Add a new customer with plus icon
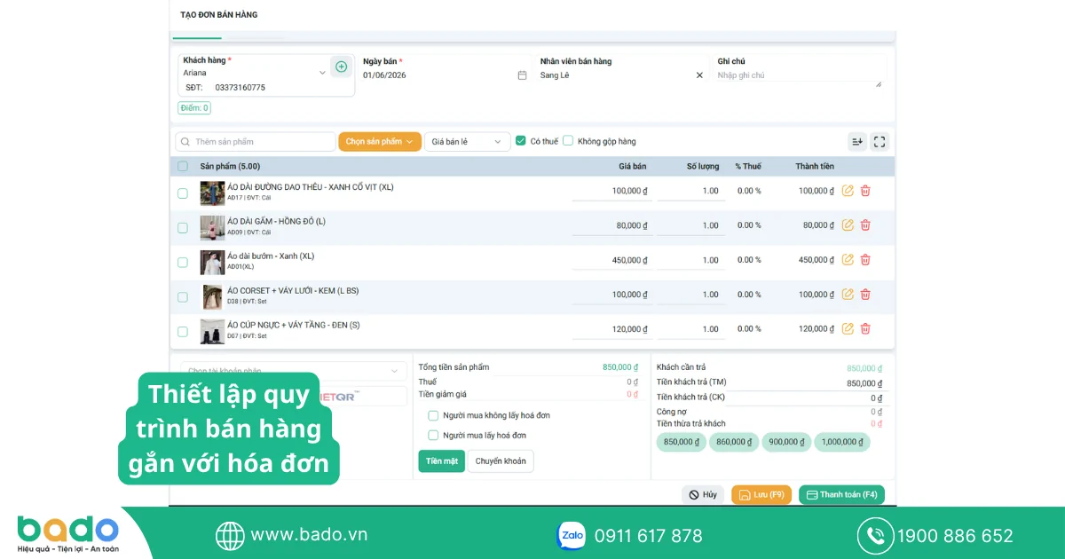This screenshot has height=559, width=1065. [x=341, y=67]
